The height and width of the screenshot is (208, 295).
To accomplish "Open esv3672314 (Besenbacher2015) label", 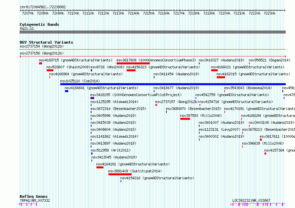I will (118, 109).
